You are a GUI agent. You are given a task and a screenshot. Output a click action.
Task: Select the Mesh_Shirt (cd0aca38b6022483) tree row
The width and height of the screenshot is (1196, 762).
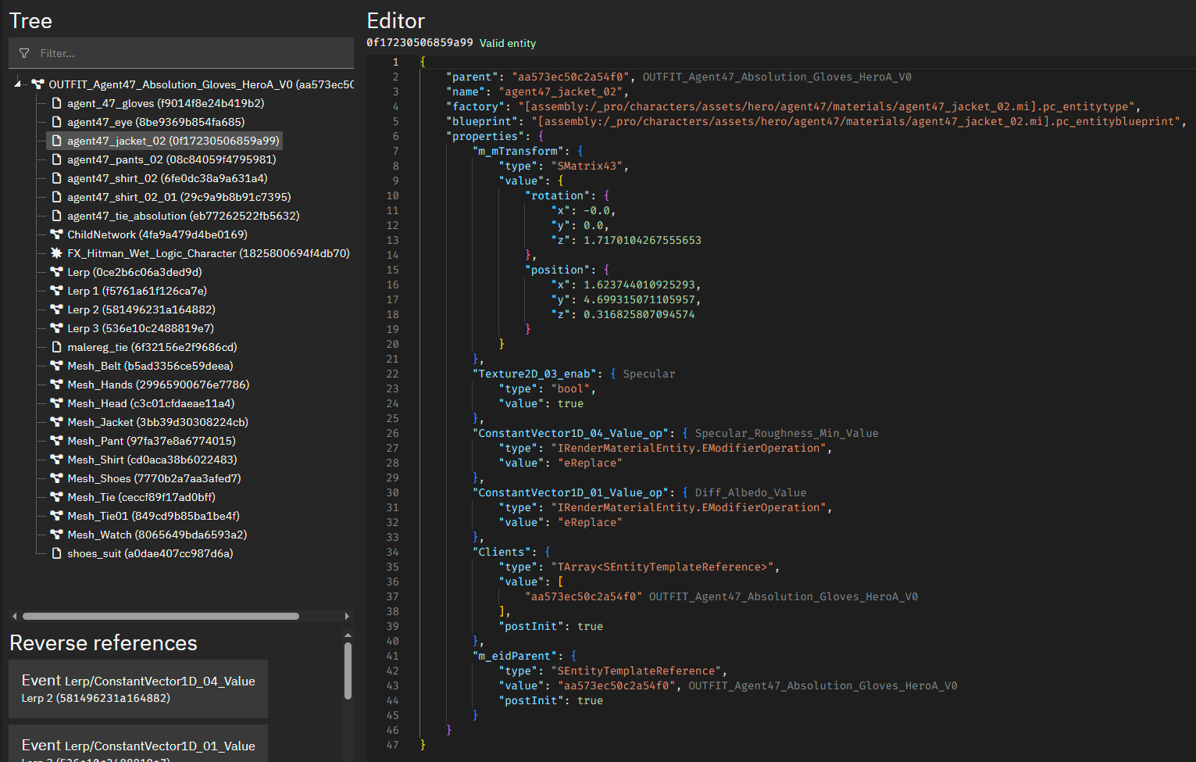click(x=144, y=460)
